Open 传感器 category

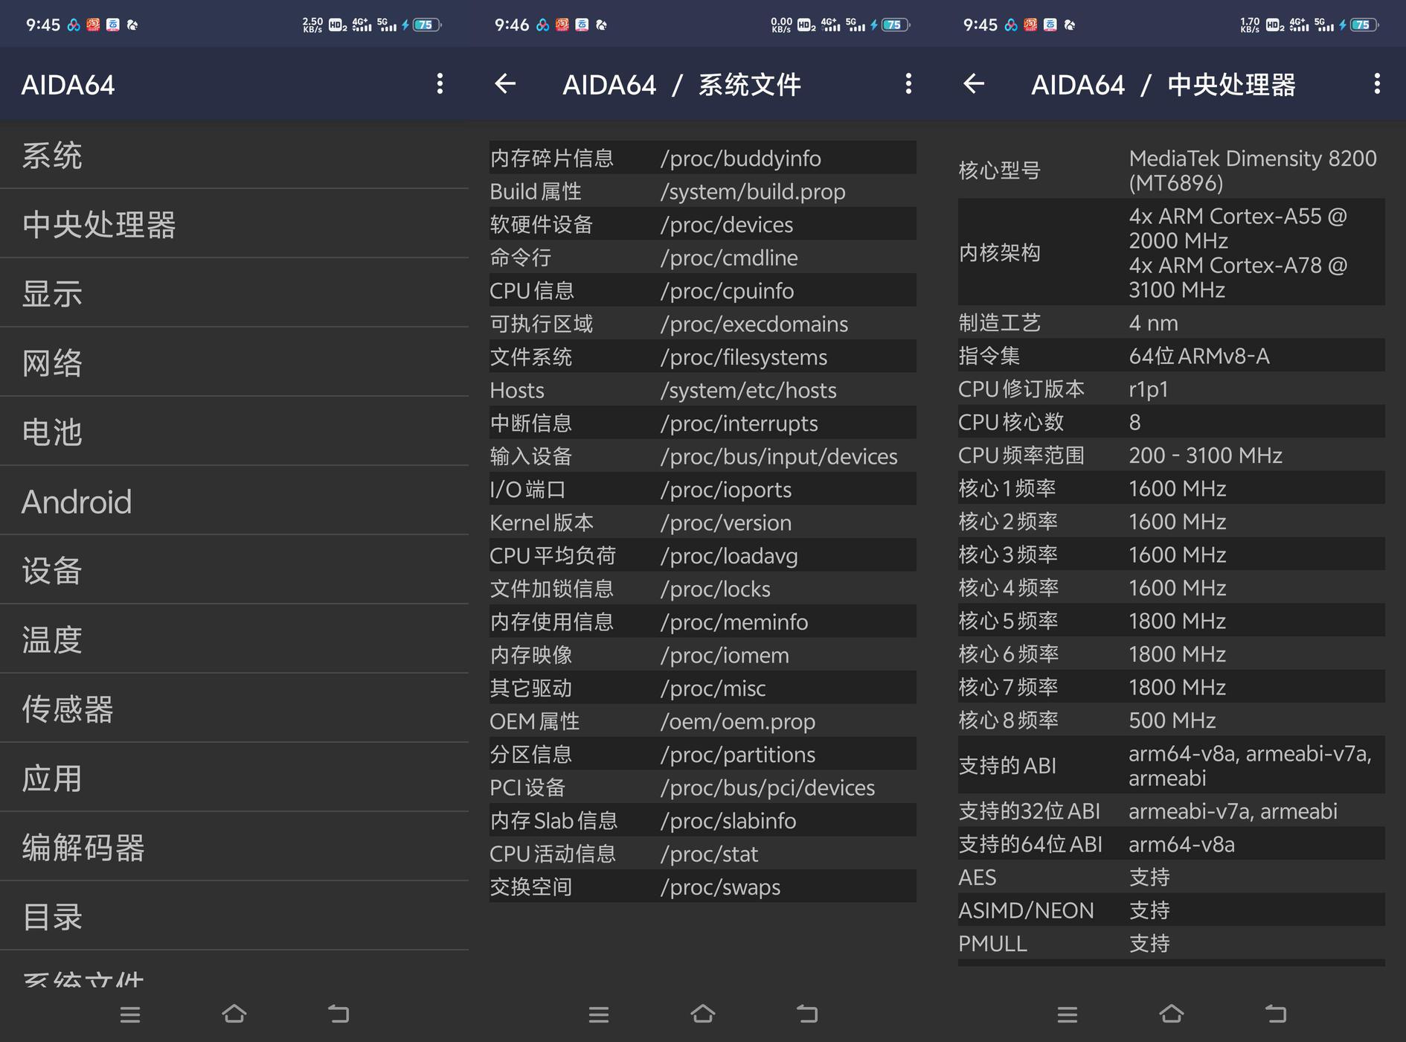(x=234, y=709)
